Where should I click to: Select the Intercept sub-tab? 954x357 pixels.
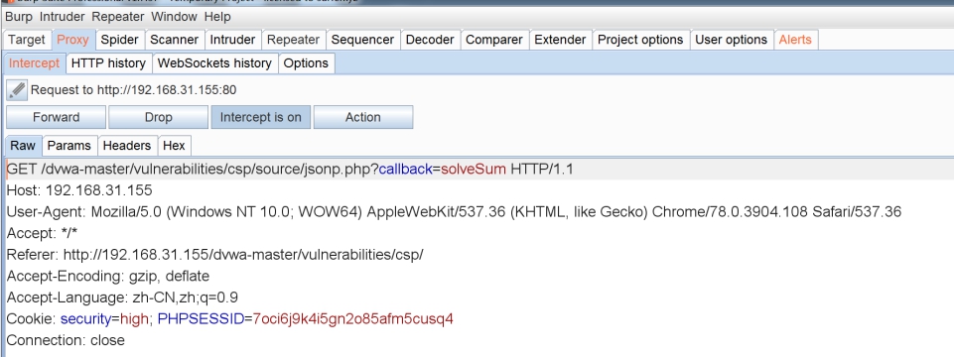34,63
